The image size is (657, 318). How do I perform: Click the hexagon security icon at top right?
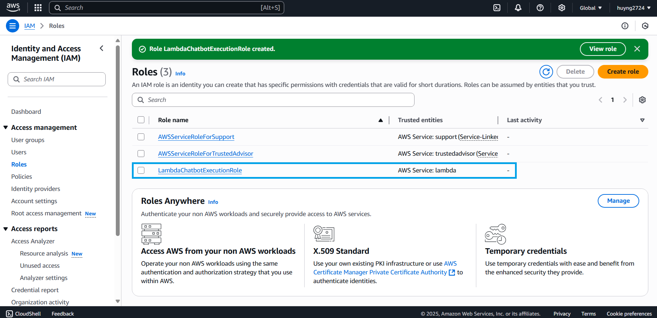pos(645,26)
